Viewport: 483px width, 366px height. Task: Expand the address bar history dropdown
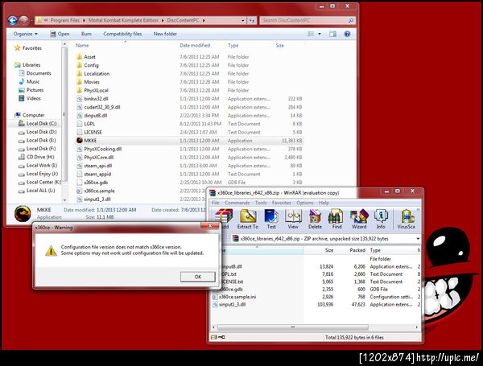point(243,20)
